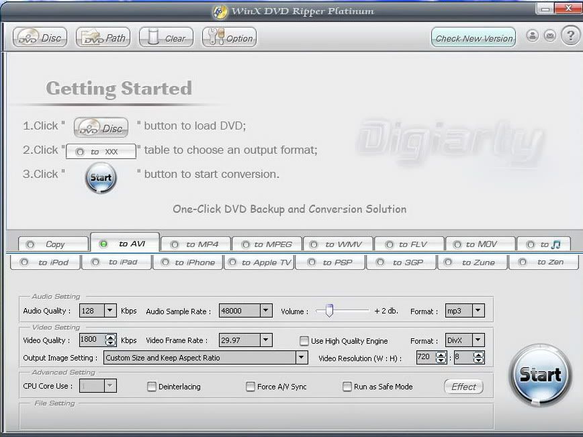
Task: Select the Copy tab
Action: [54, 244]
